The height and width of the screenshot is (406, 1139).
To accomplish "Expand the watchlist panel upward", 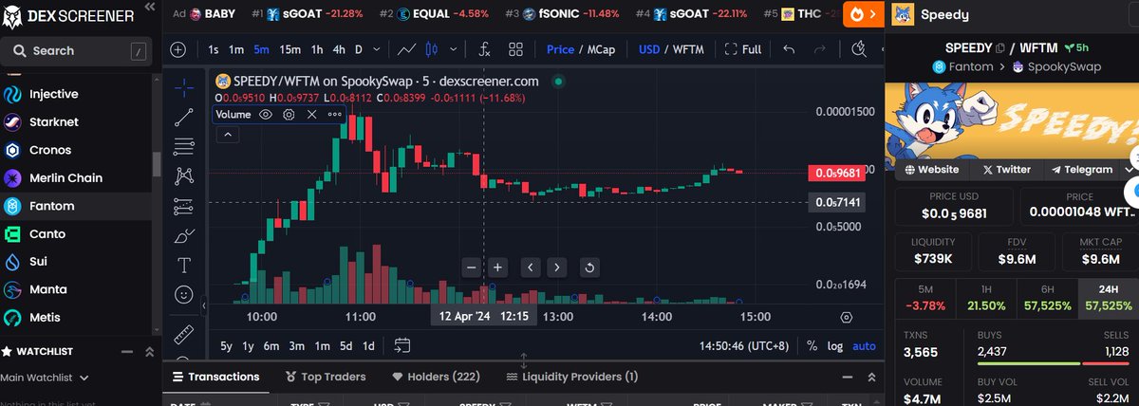I will (x=148, y=352).
